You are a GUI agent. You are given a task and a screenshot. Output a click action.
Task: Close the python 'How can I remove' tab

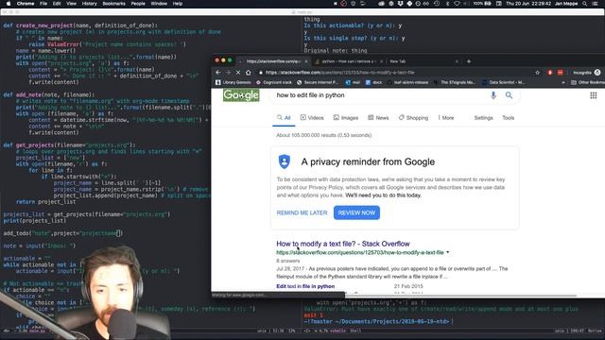click(x=381, y=61)
